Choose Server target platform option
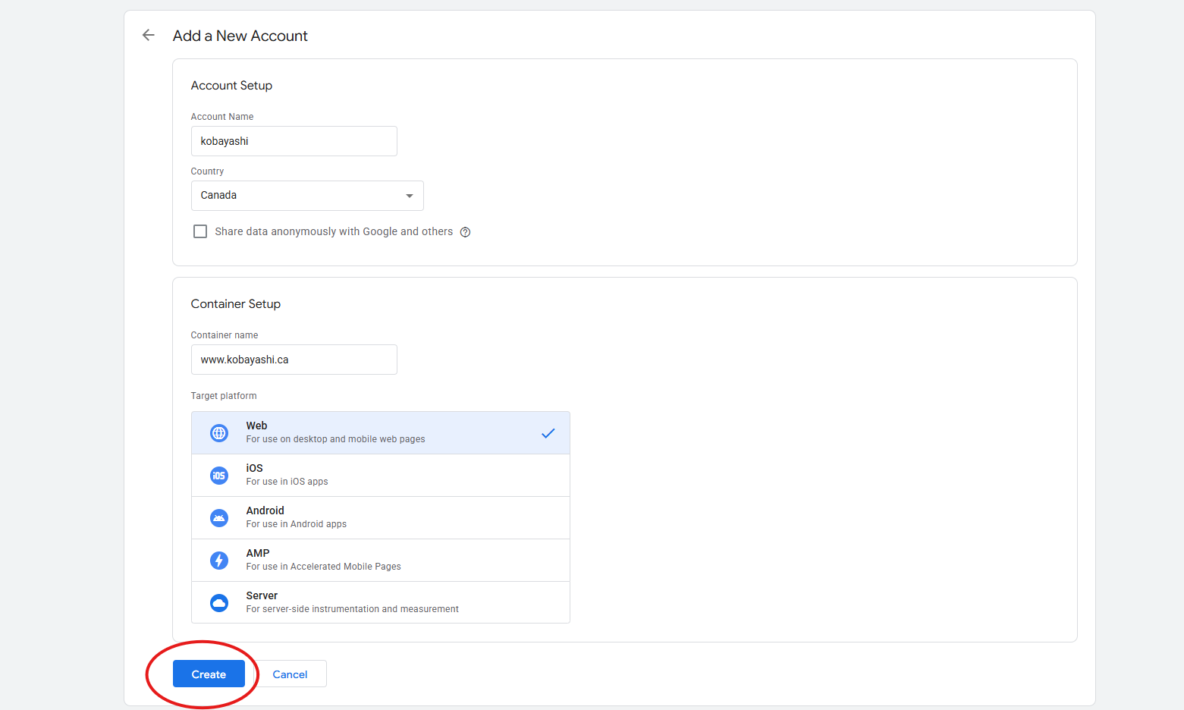1184x710 pixels. pyautogui.click(x=379, y=602)
